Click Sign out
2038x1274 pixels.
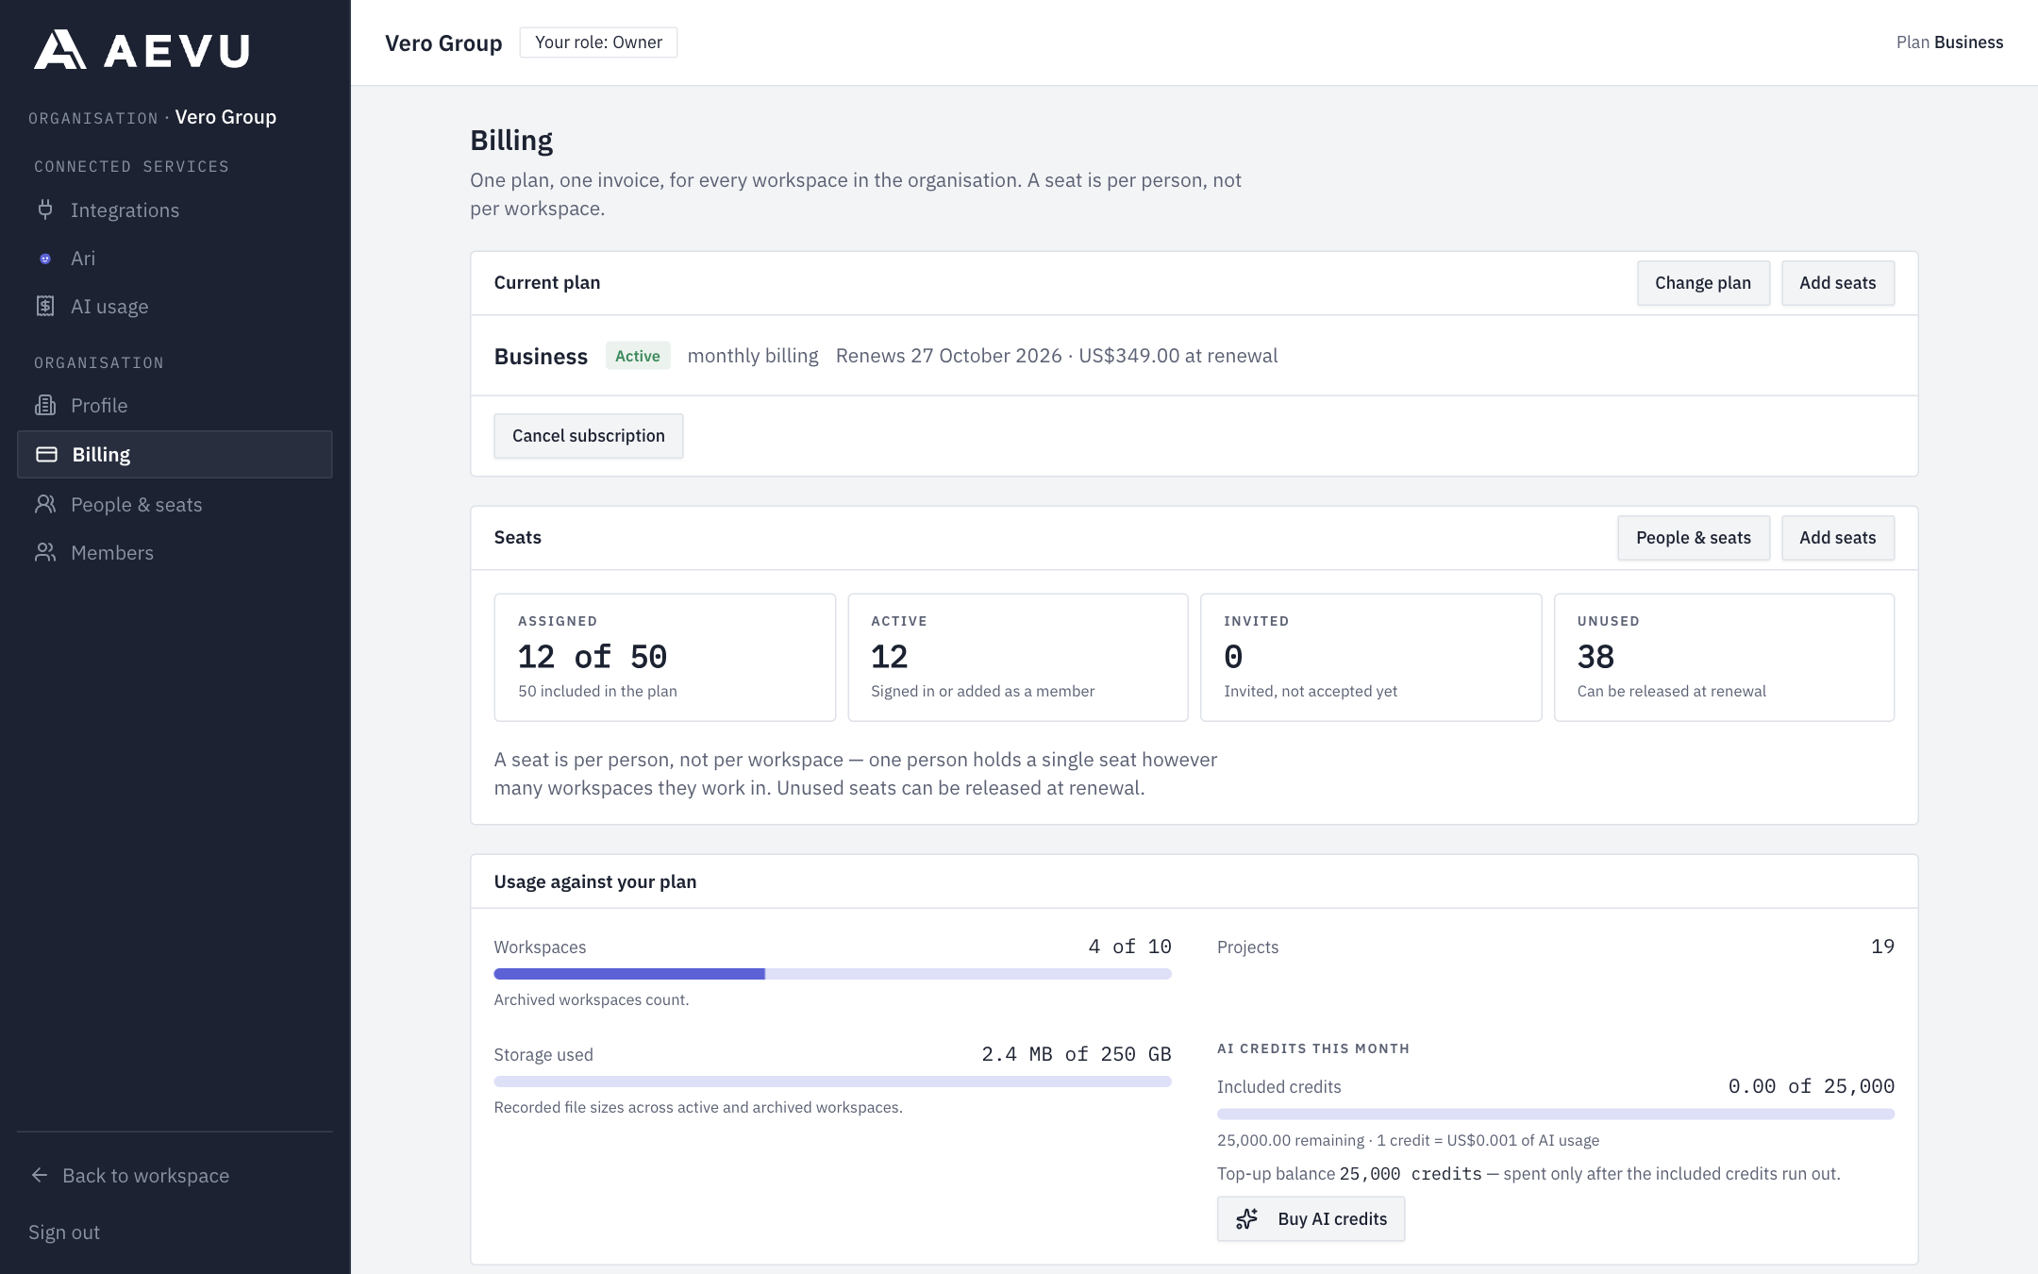tap(64, 1232)
